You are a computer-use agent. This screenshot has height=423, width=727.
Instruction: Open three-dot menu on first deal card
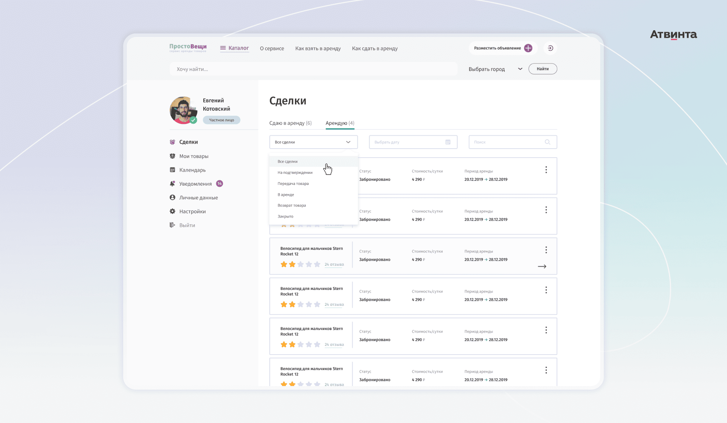tap(546, 170)
